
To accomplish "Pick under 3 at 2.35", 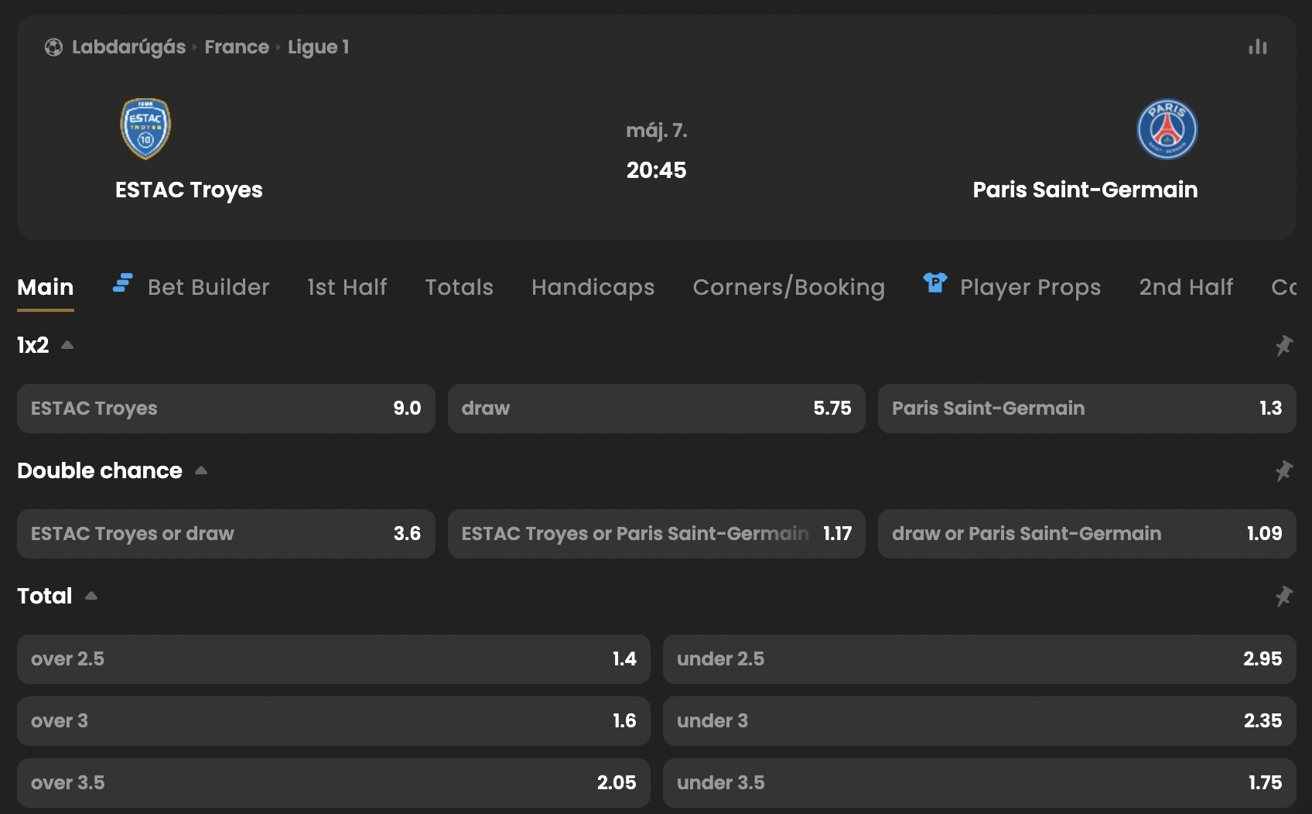I will 979,721.
